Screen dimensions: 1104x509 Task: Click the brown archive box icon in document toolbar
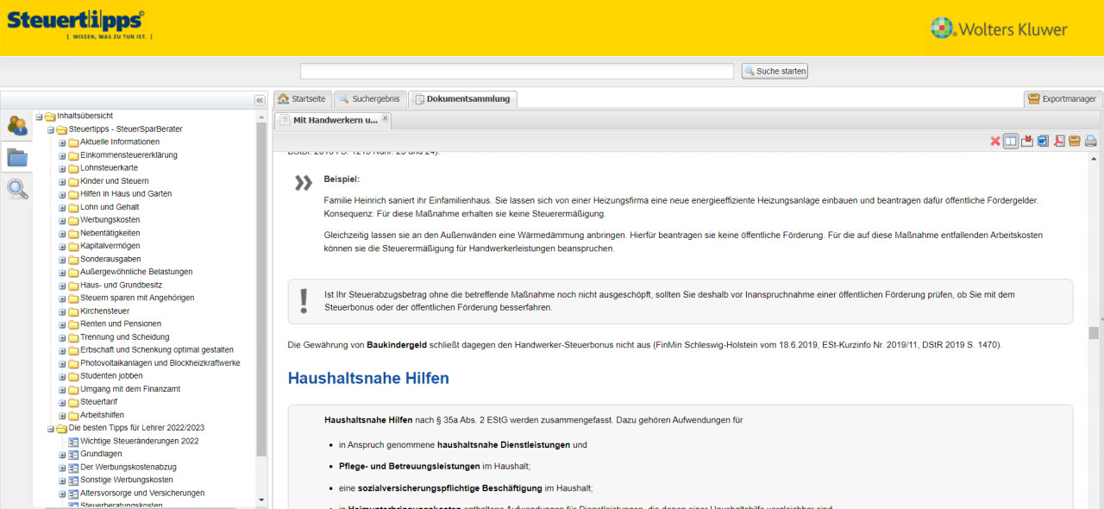(1075, 141)
